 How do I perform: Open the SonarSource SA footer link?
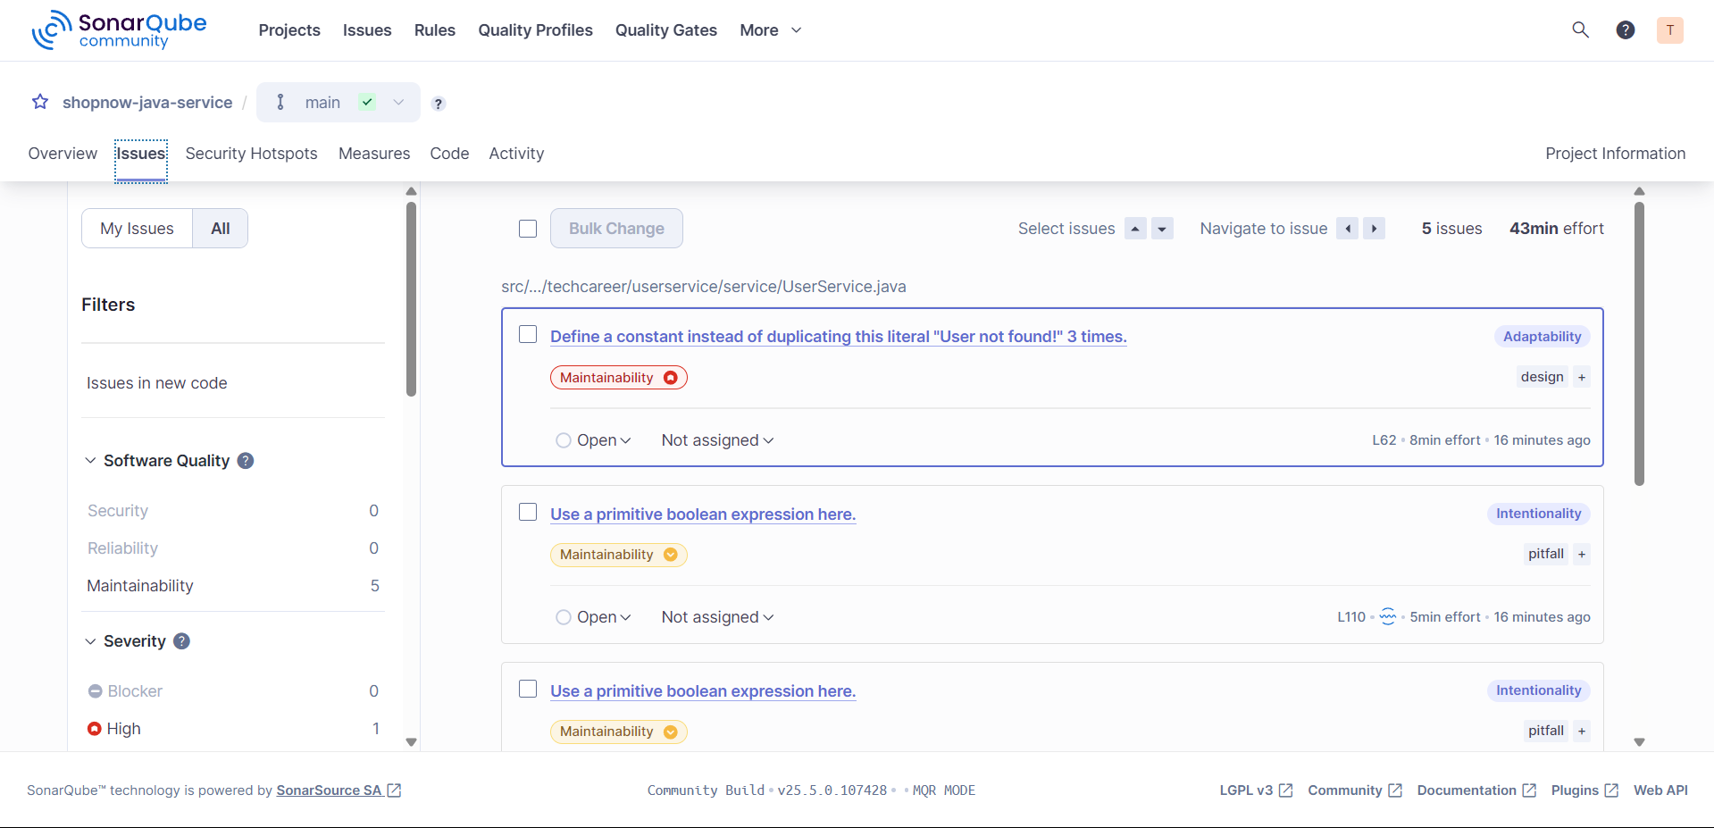(x=330, y=790)
